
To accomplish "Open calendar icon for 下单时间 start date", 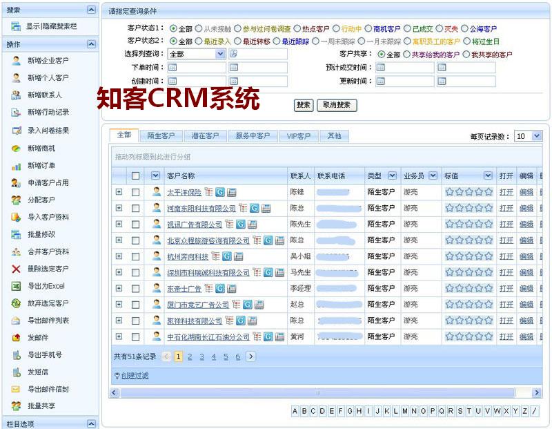I will click(x=172, y=68).
